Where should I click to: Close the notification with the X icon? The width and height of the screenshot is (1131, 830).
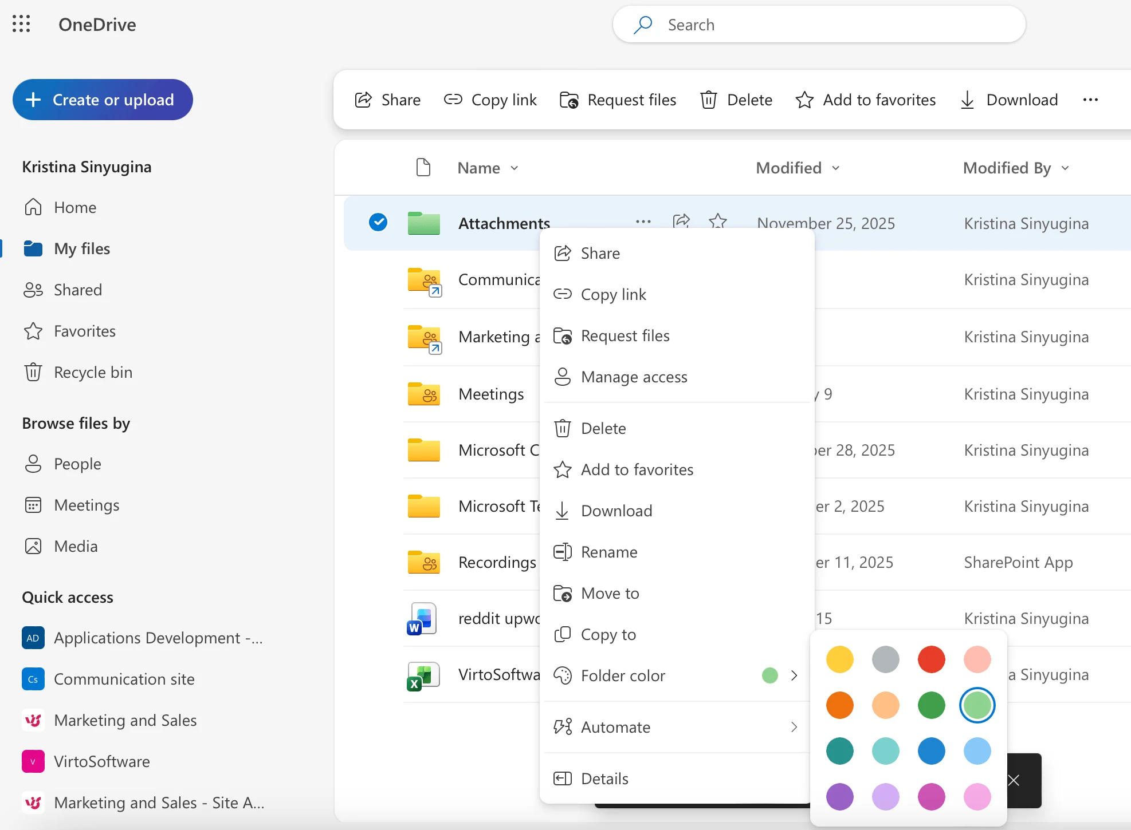tap(1014, 780)
